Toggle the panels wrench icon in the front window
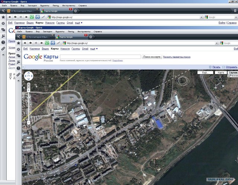The height and width of the screenshot is (185, 238). pyautogui.click(x=18, y=37)
